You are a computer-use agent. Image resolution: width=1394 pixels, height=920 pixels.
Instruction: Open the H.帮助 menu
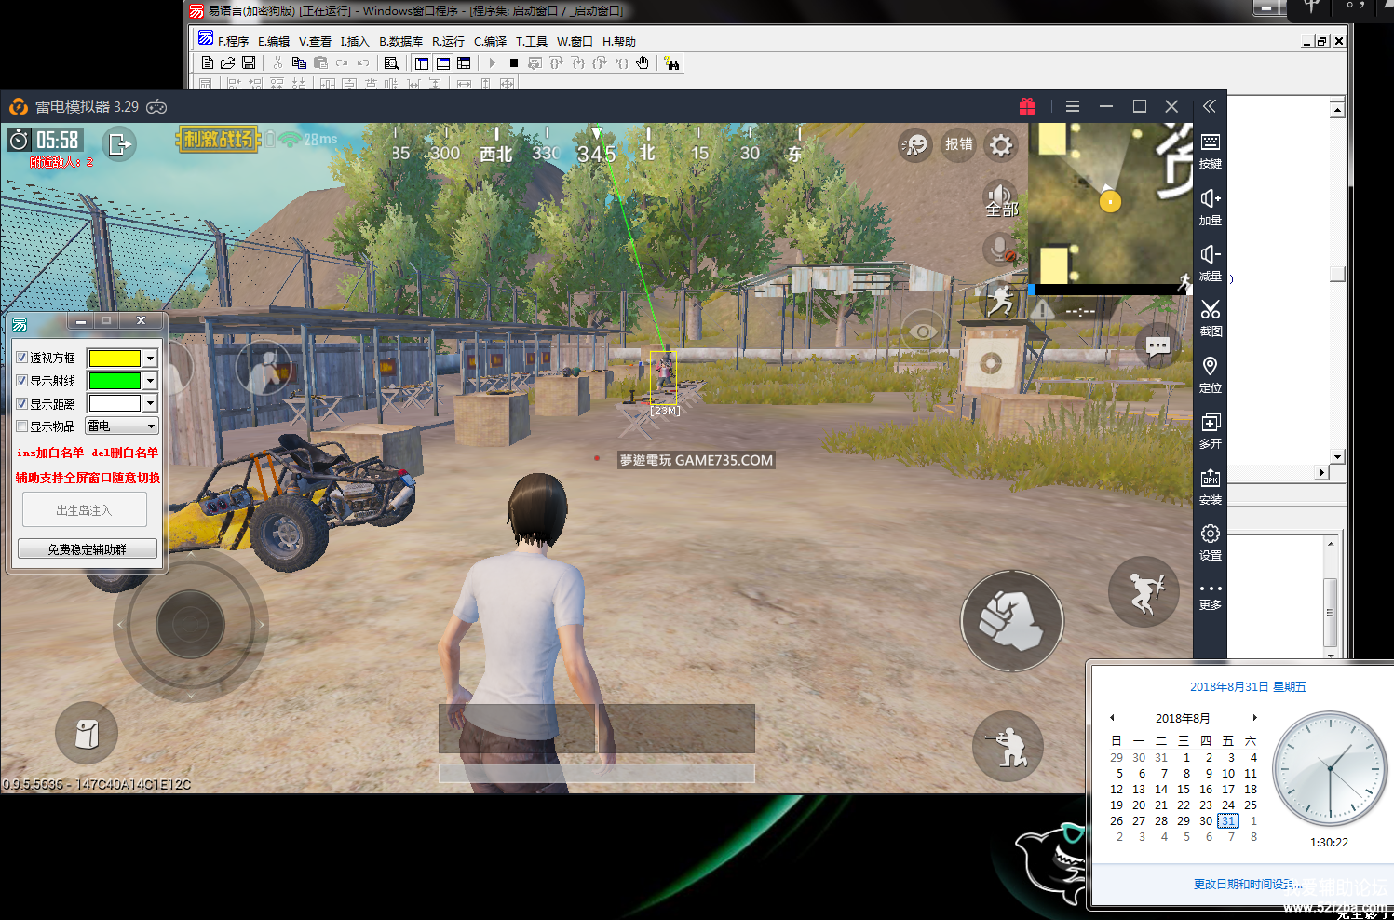click(x=618, y=42)
